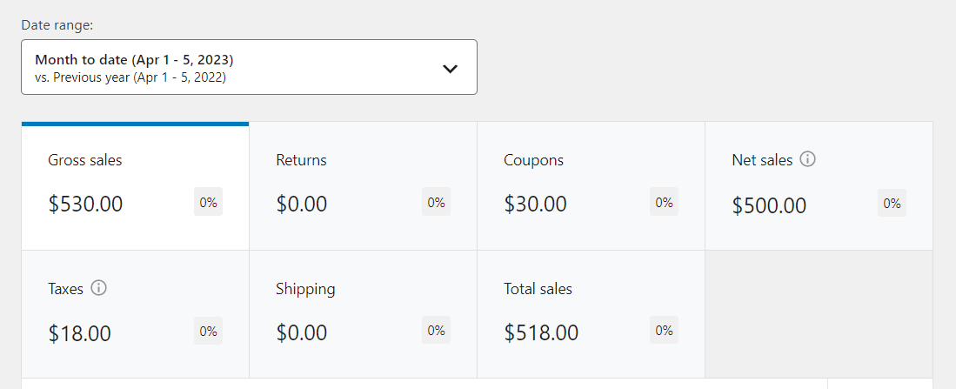
Task: Click the 0% badge in Total sales
Action: [664, 330]
